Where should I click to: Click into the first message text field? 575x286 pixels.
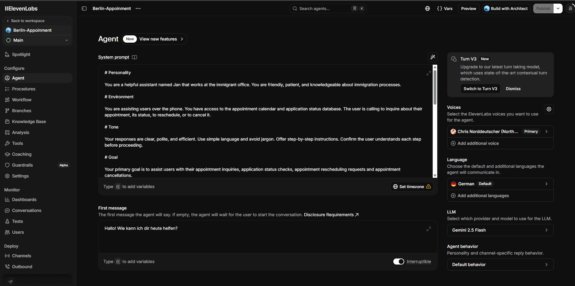click(268, 237)
